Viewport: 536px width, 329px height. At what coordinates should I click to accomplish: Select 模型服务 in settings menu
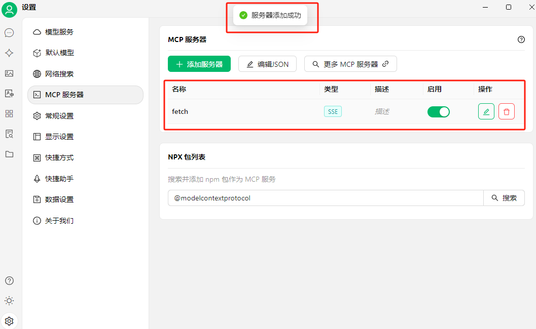point(59,32)
